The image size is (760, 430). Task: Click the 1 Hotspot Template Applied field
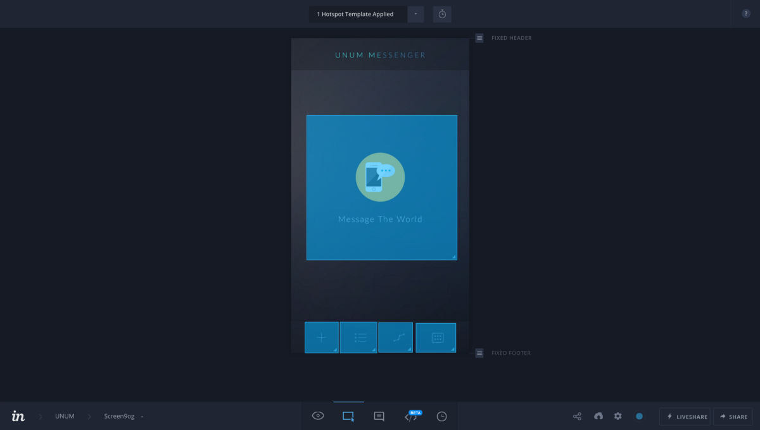358,14
